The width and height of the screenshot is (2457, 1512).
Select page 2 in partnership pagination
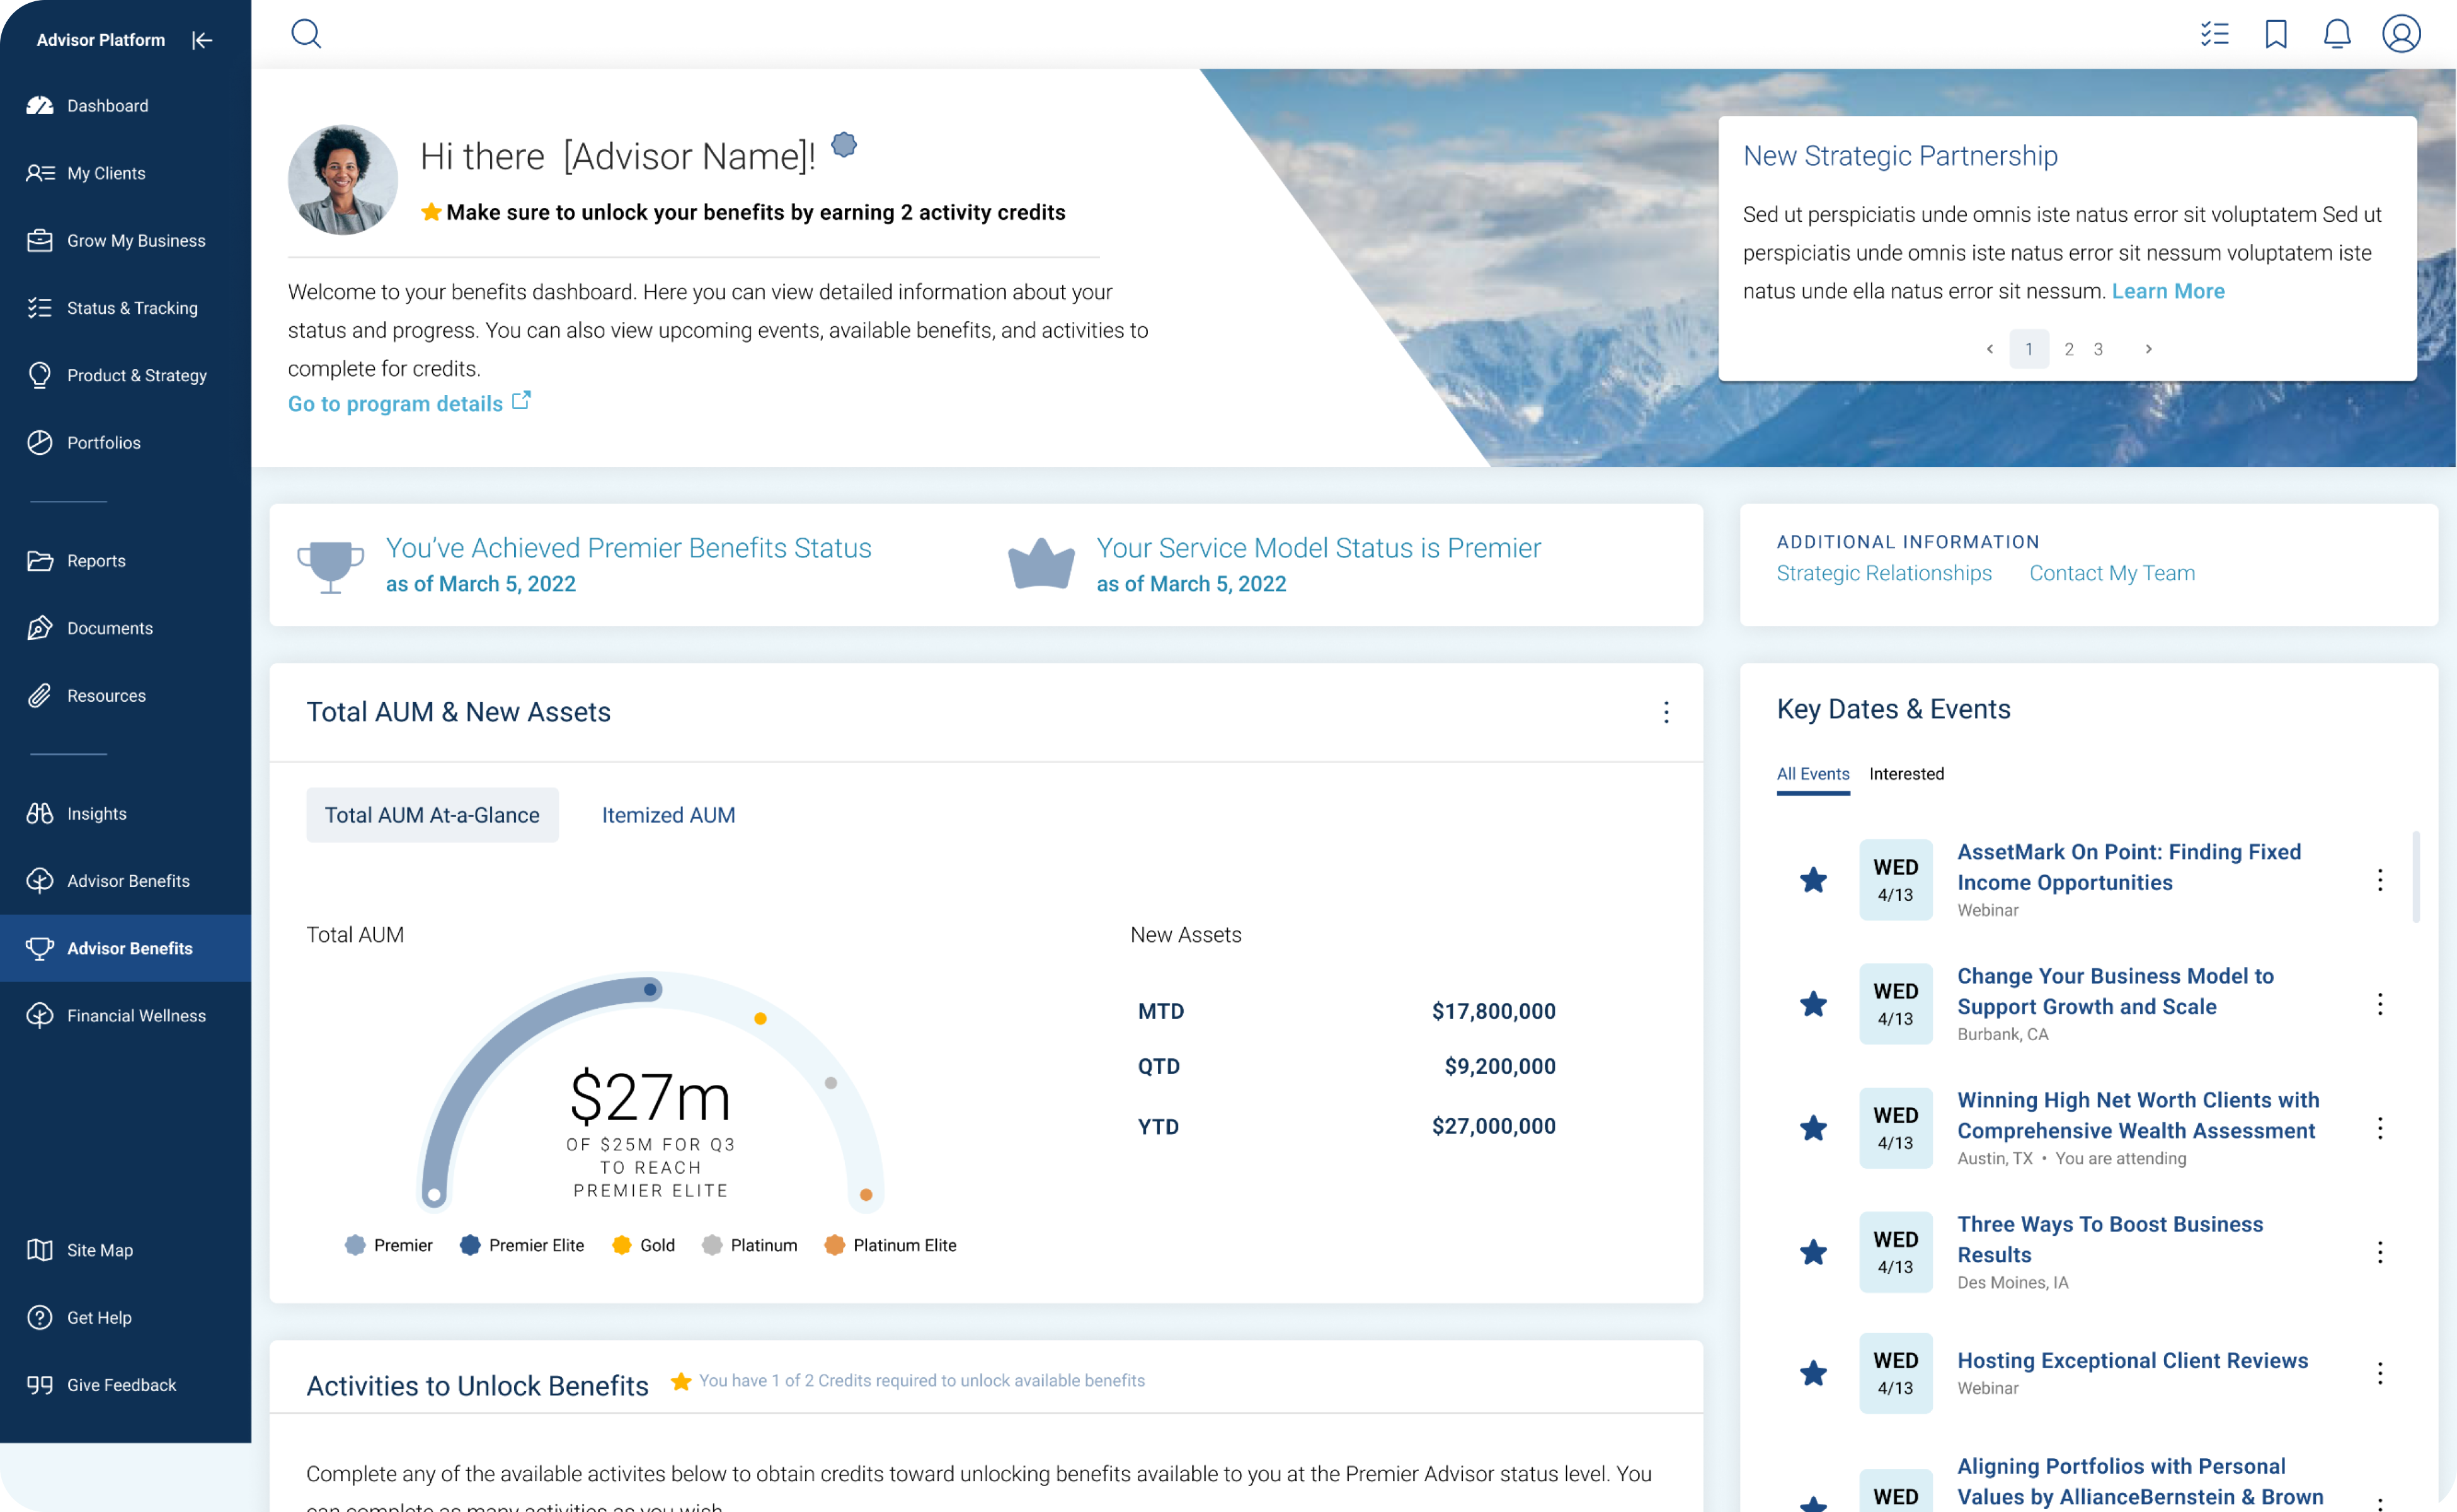point(2069,349)
